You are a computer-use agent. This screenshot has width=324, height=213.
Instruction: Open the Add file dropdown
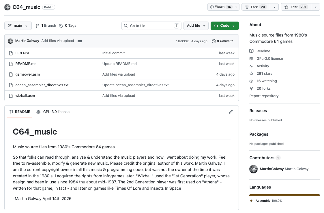click(196, 26)
